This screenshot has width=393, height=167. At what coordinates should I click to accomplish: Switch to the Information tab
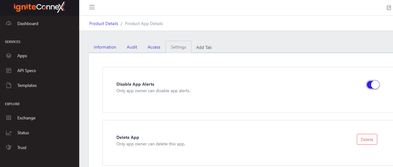click(105, 47)
